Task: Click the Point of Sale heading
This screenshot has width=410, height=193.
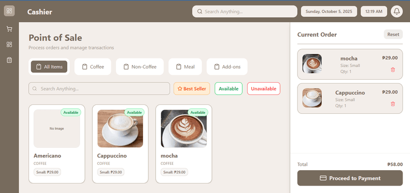Action: point(55,38)
